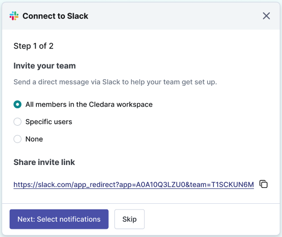
Task: Click the 'Connect to Slack' dialog title
Action: (55, 16)
